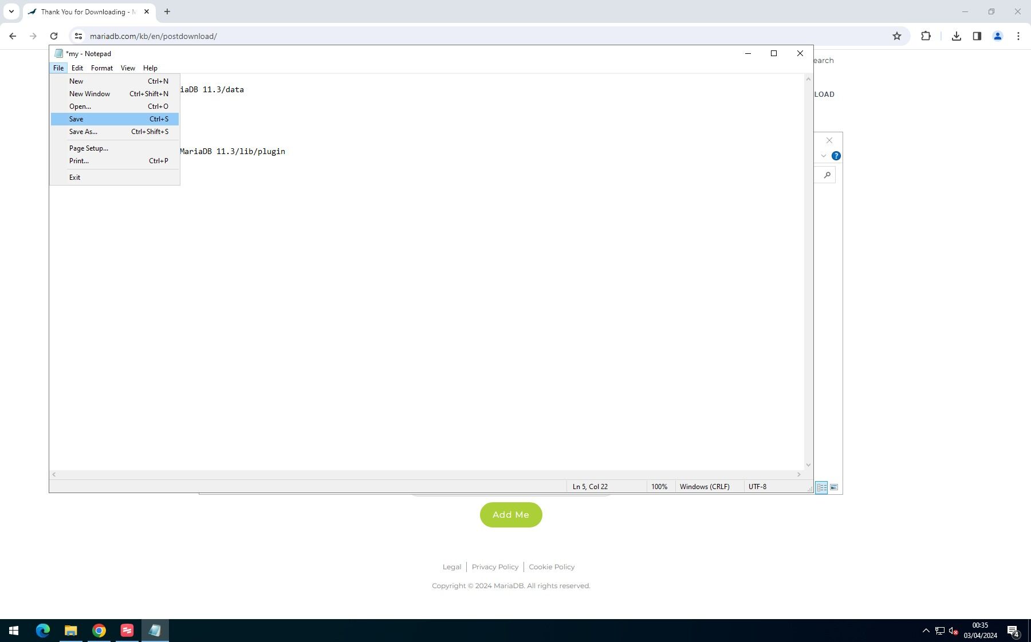
Task: Switch to large thumbnails view icon
Action: (x=834, y=487)
